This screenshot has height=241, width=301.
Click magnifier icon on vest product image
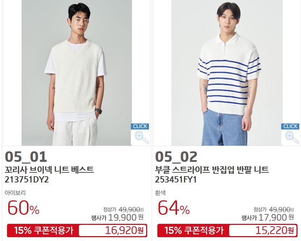[x=142, y=137]
